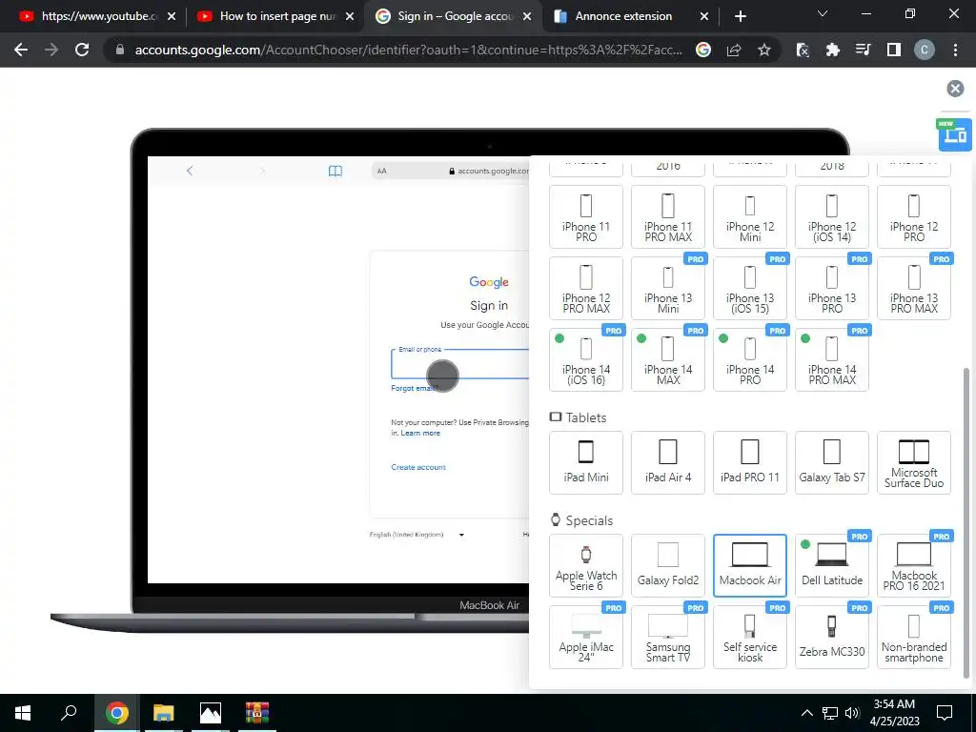Choose the Samsung Smart TV device
Image resolution: width=976 pixels, height=732 pixels.
tap(668, 638)
